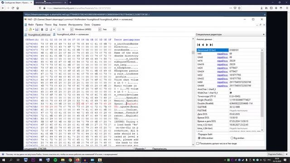Image resolution: width=290 pixels, height=163 pixels.
Task: Click the Task View taskbar icon
Action: 18,160
